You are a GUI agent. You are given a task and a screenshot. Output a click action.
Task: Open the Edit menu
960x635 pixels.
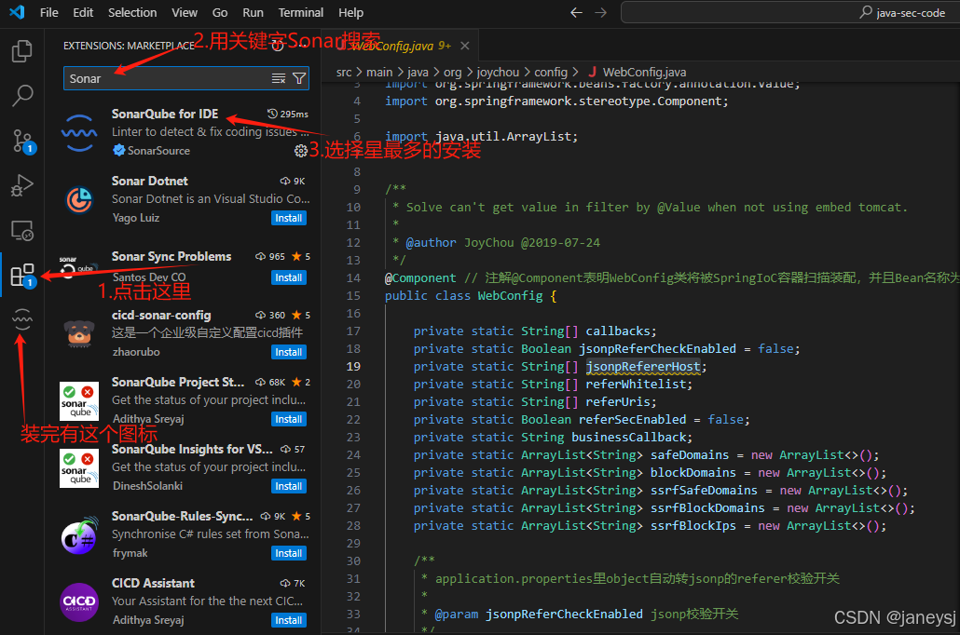click(83, 12)
